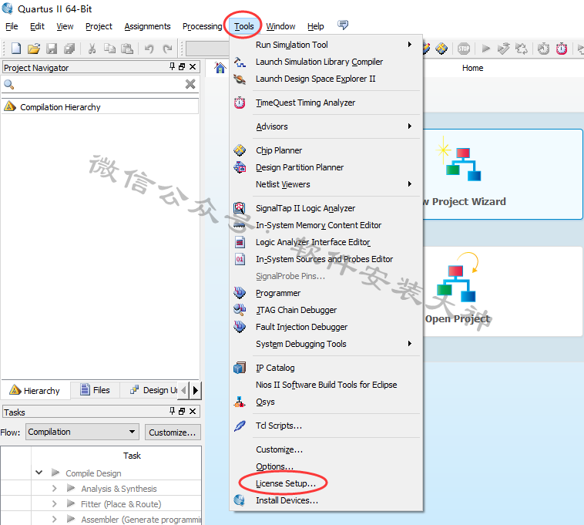Expand the Fitter (Place & Route) task
584x525 pixels.
click(55, 503)
